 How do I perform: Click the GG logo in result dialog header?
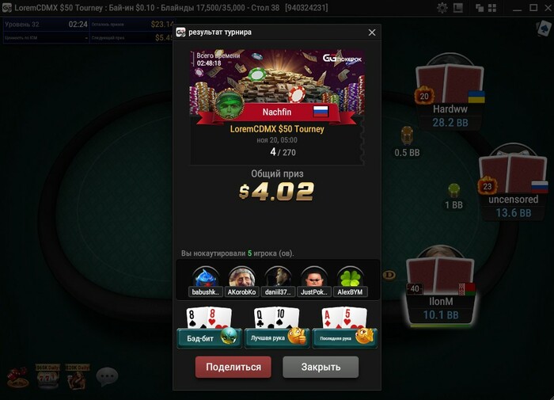[x=180, y=32]
